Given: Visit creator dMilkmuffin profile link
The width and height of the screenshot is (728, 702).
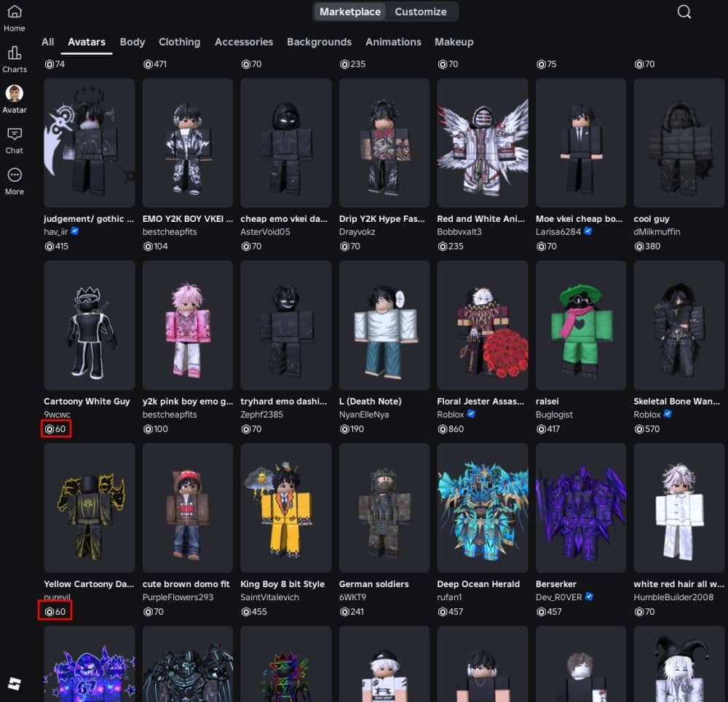Looking at the screenshot, I should pos(657,231).
